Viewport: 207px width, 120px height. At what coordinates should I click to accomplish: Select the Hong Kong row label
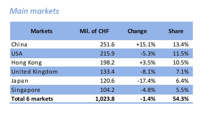[x=26, y=63]
